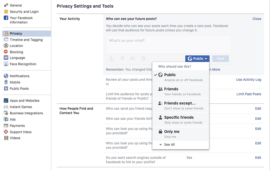Click the Your Facebook Information logo icon

(6, 18)
